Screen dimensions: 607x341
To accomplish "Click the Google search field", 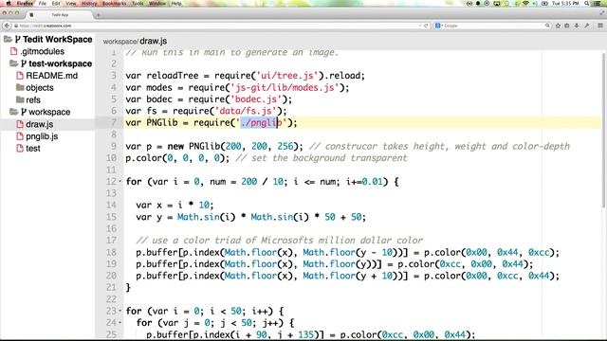I will 491,26.
